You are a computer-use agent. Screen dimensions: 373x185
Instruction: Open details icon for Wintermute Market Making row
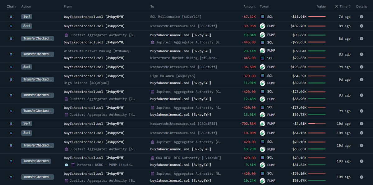[x=361, y=54]
